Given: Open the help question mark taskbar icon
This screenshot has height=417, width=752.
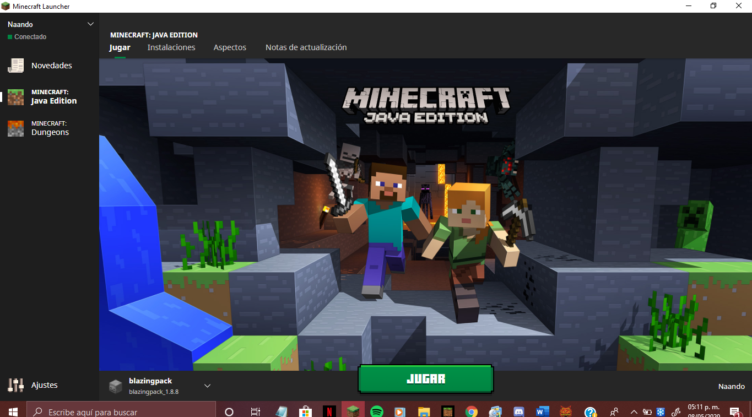Looking at the screenshot, I should (591, 411).
